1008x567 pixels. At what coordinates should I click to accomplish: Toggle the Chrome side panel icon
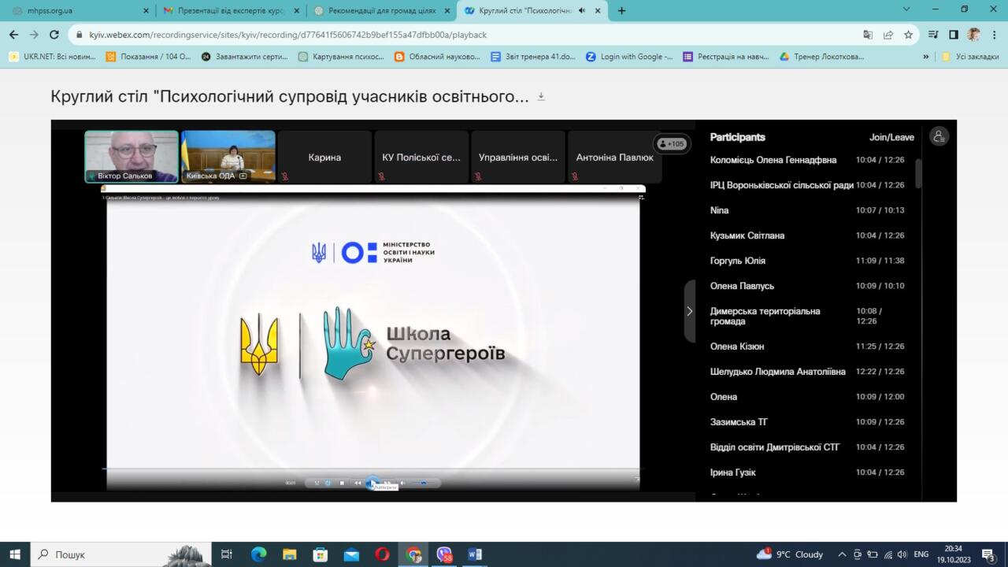953,35
